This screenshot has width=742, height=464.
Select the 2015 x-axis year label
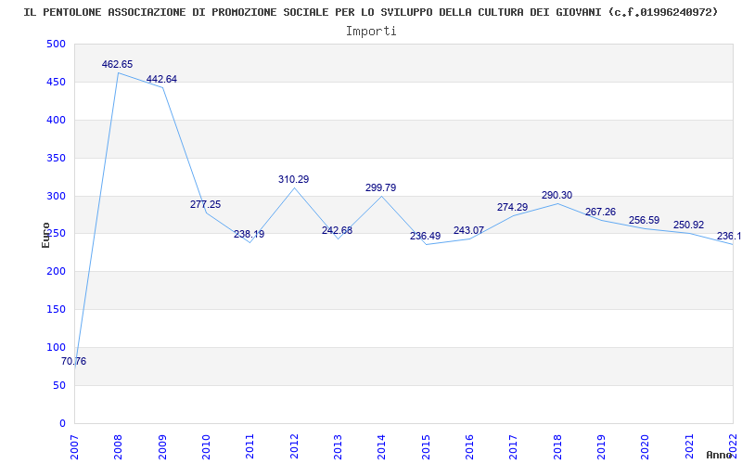coord(426,446)
